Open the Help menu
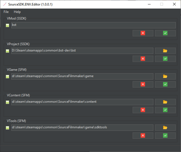This screenshot has width=181, height=152. tap(17, 12)
